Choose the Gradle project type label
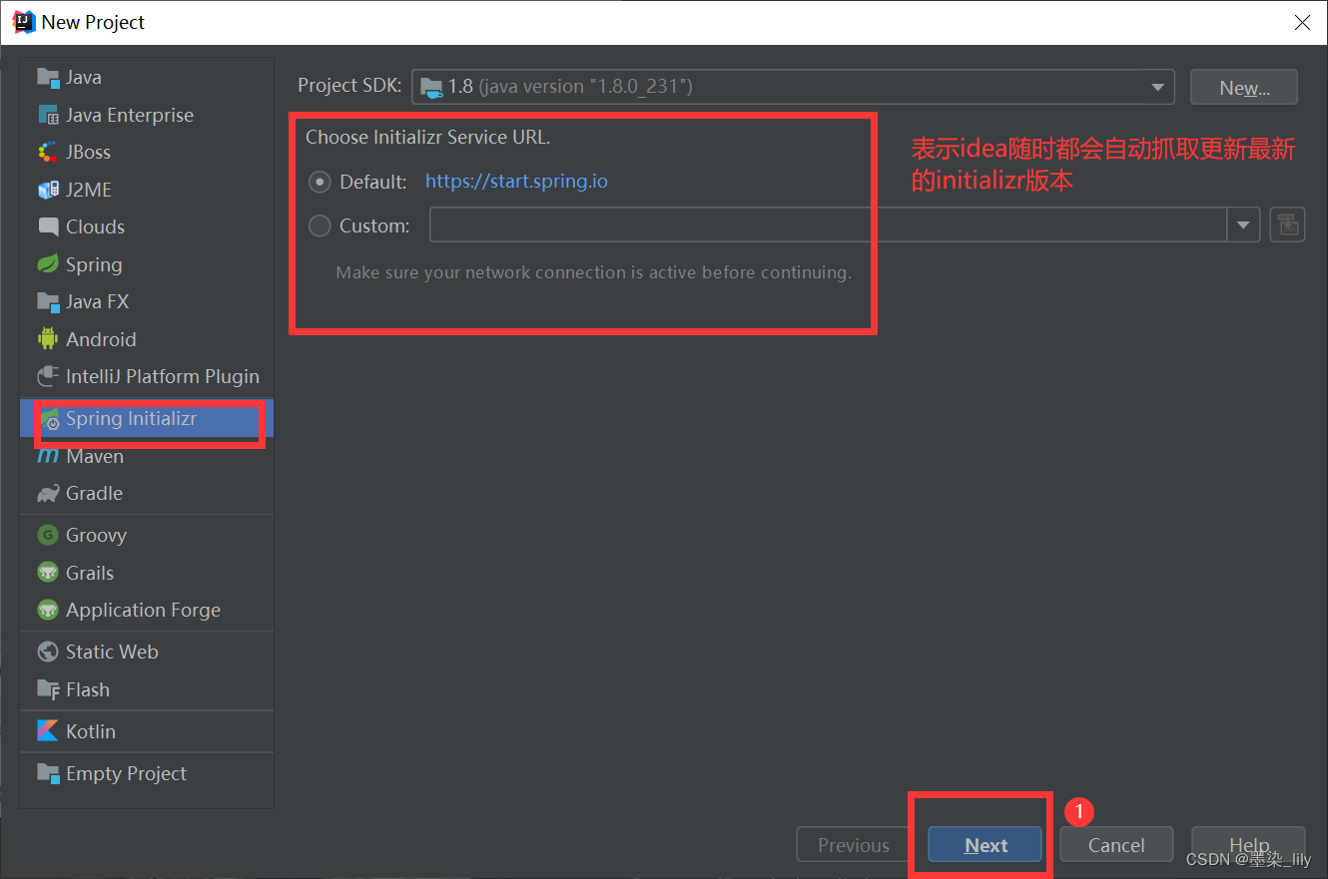Viewport: 1328px width, 879px height. pos(95,494)
